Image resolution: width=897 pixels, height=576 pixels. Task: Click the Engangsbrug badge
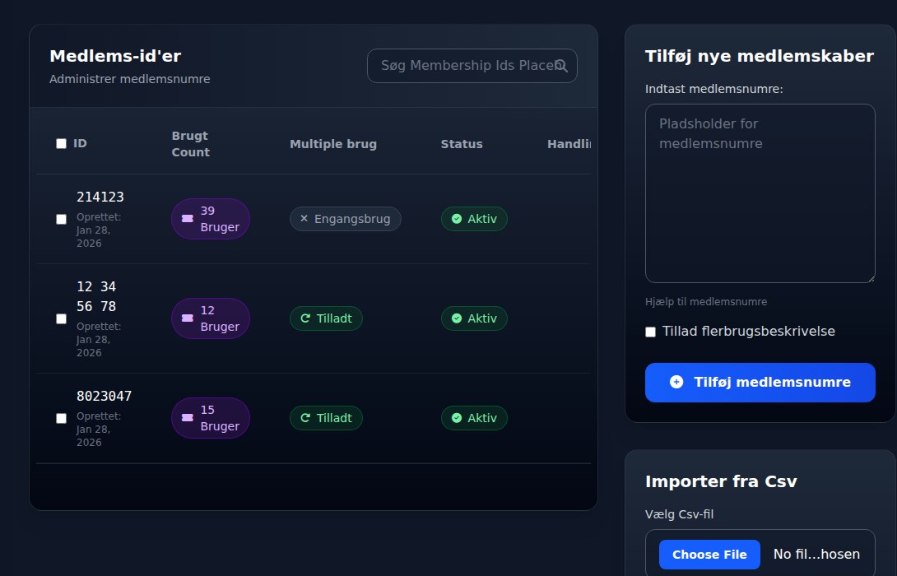(x=346, y=219)
